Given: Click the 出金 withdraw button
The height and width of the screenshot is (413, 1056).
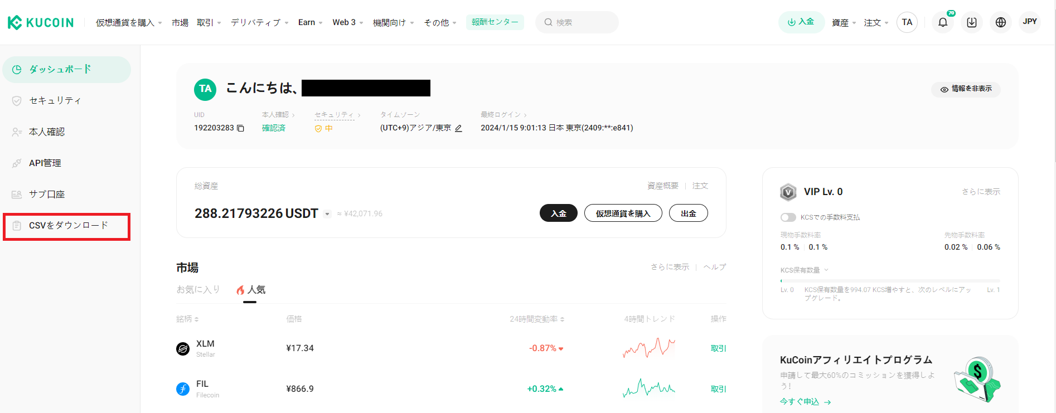Looking at the screenshot, I should [x=689, y=213].
